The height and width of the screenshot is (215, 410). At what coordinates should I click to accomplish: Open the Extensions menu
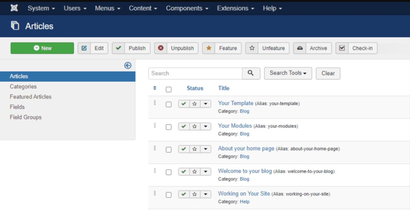233,8
